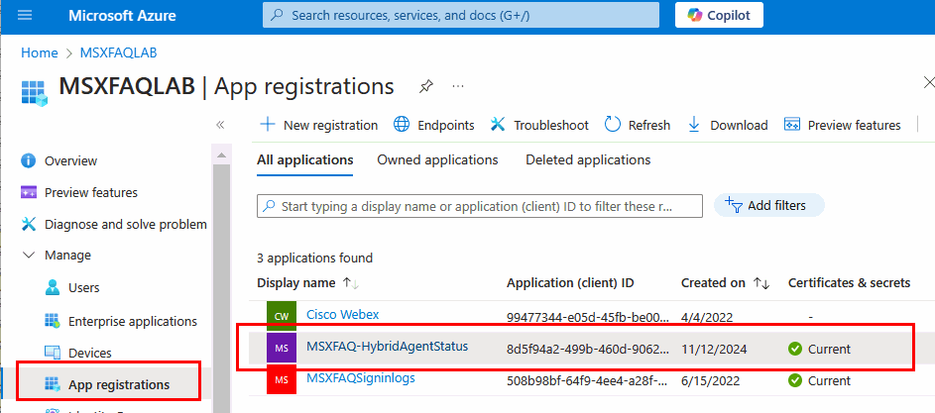Click created date 6/15/2022
Screen dimensions: 935x413
pos(710,381)
